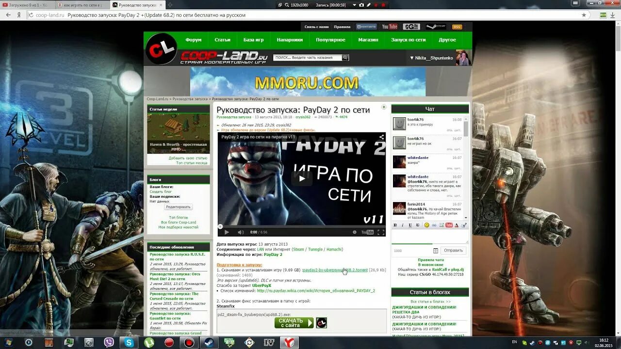Screen dimensions: 621x349
Task: Click the italic formatting icon in chat
Action: [x=403, y=225]
